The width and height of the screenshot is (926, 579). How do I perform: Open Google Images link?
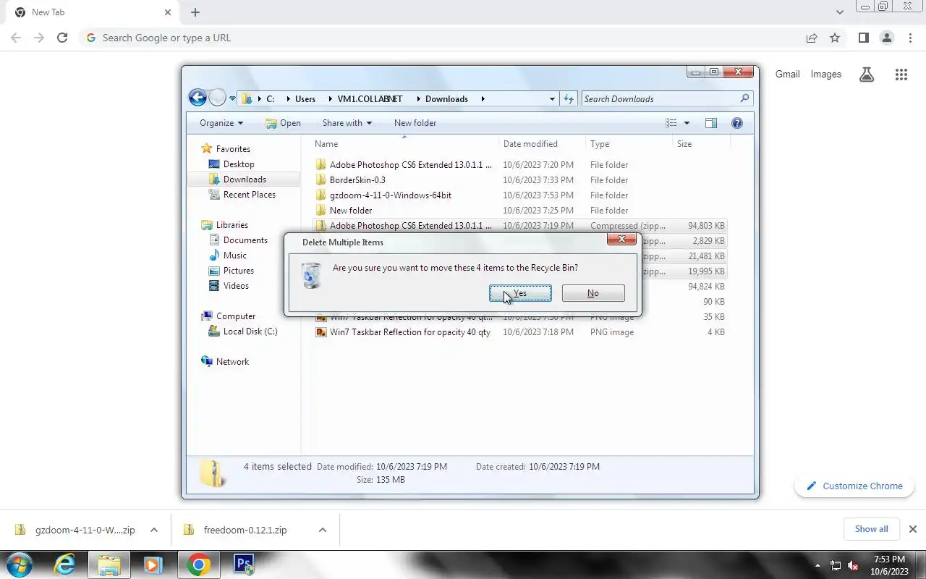[826, 74]
